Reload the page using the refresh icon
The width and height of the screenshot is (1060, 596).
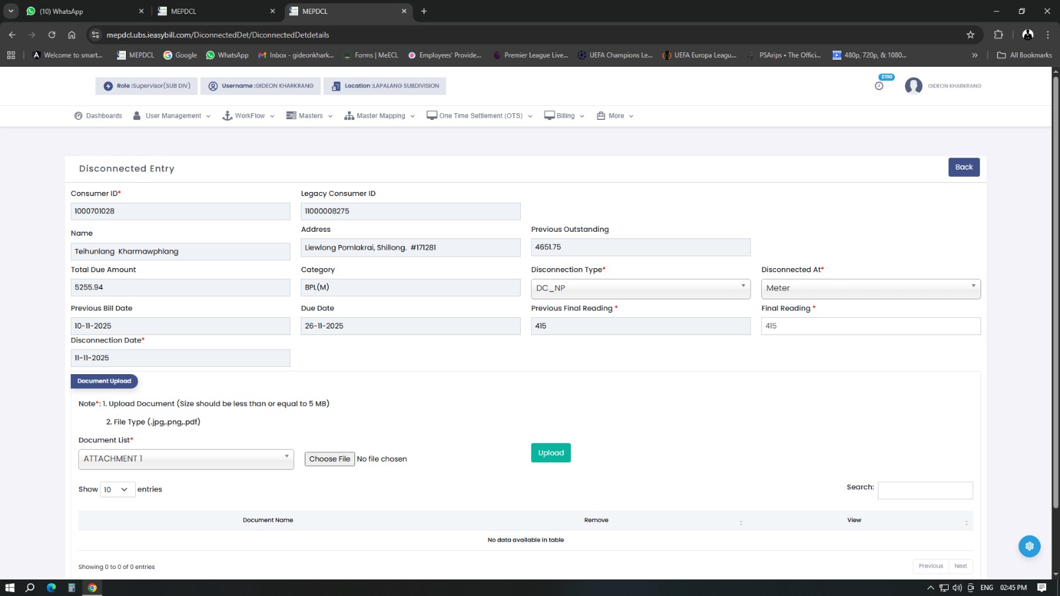(x=52, y=35)
